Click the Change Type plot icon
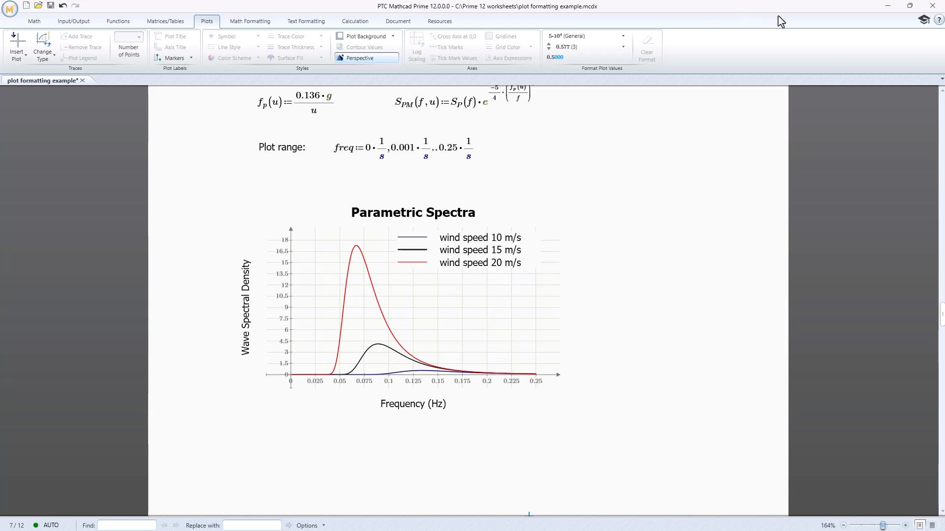The width and height of the screenshot is (945, 531). [43, 40]
